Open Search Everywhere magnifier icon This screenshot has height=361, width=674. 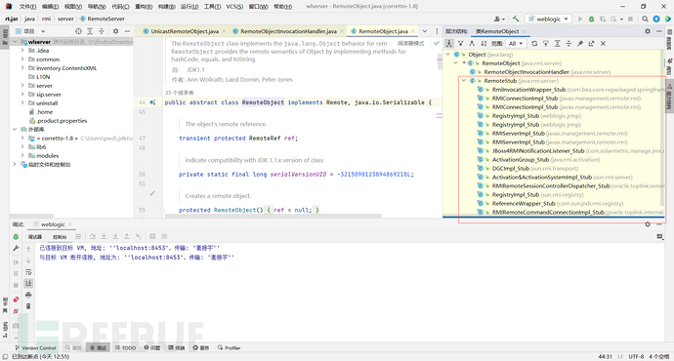tap(645, 19)
